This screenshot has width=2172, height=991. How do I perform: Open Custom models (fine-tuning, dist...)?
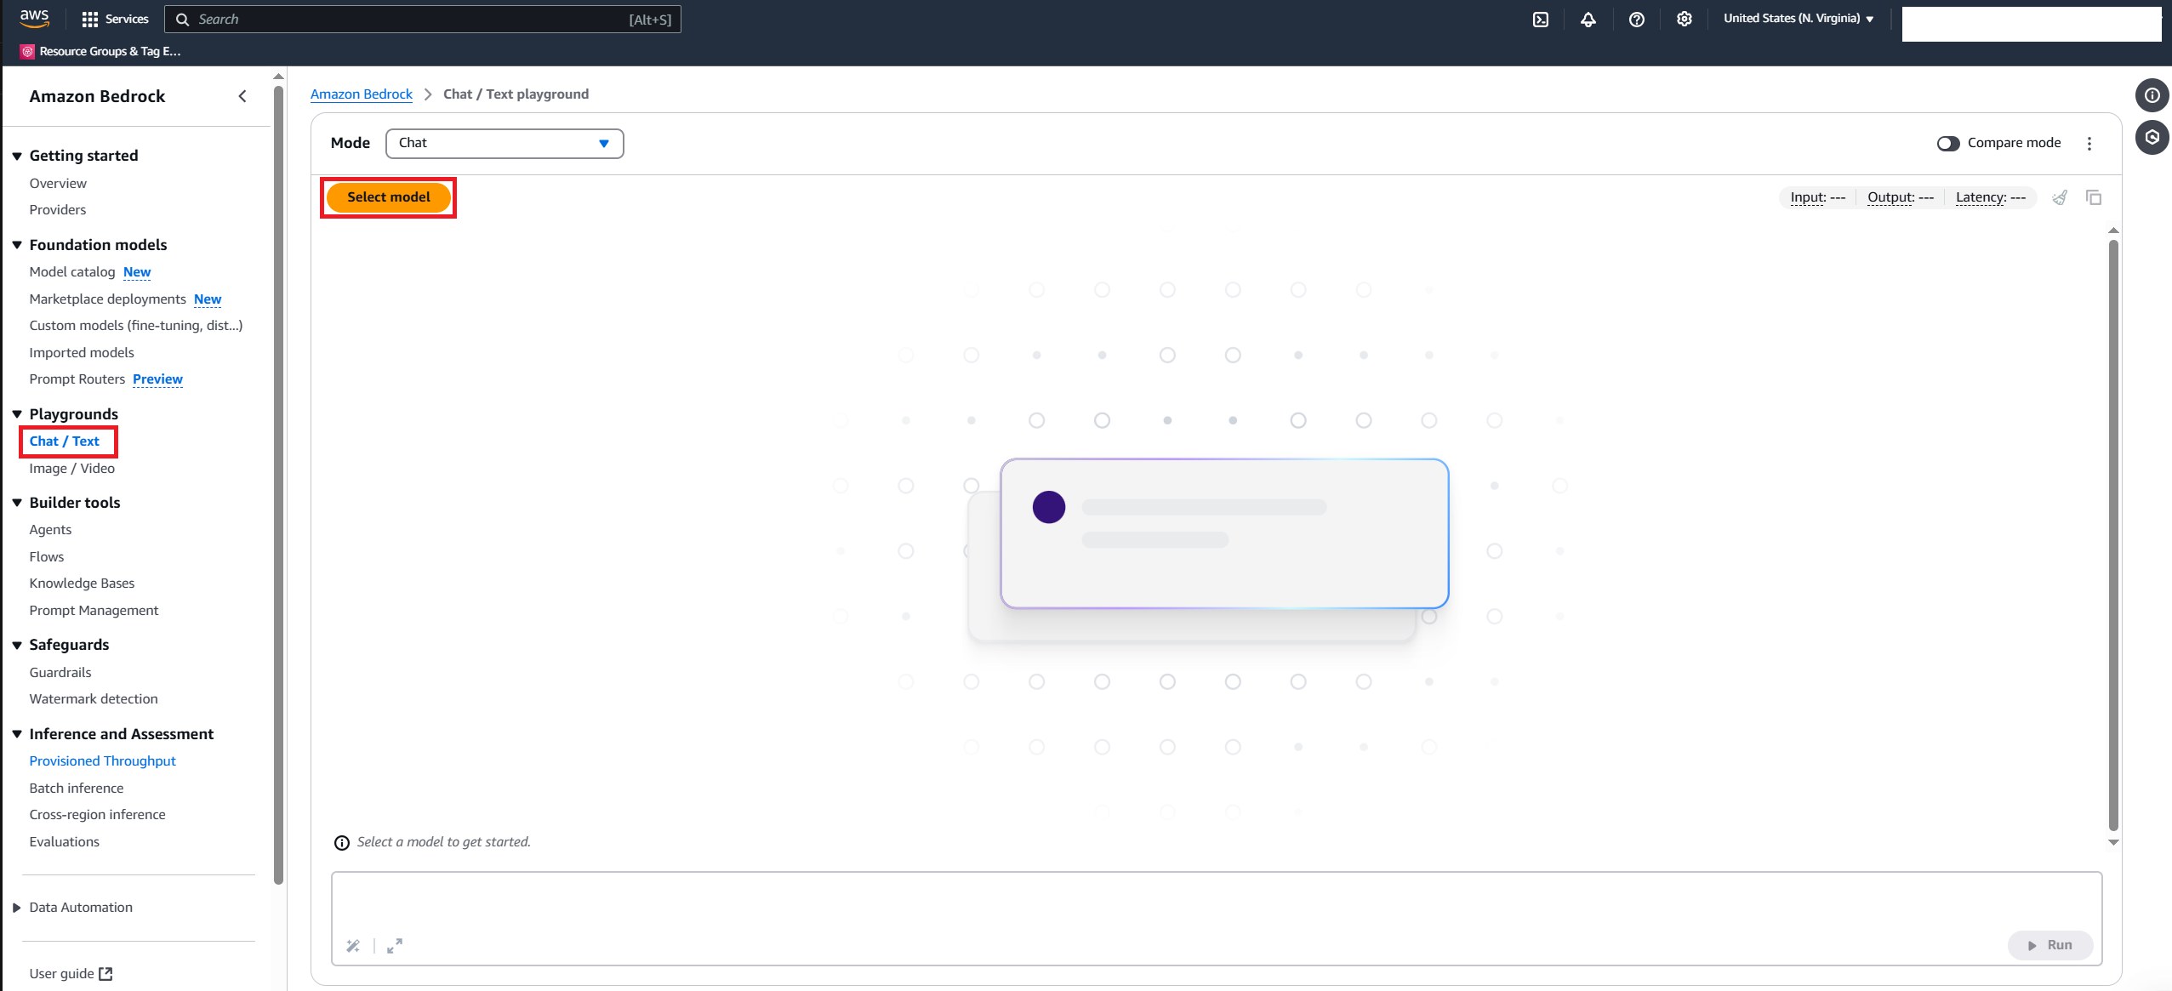(x=136, y=325)
